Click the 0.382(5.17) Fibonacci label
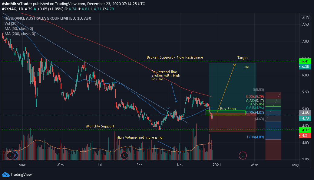 (x=255, y=101)
